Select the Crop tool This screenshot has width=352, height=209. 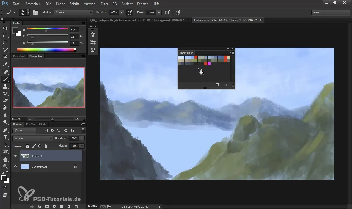click(x=5, y=57)
